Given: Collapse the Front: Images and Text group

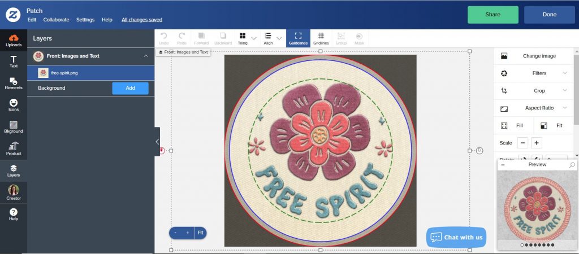Looking at the screenshot, I should pyautogui.click(x=146, y=56).
